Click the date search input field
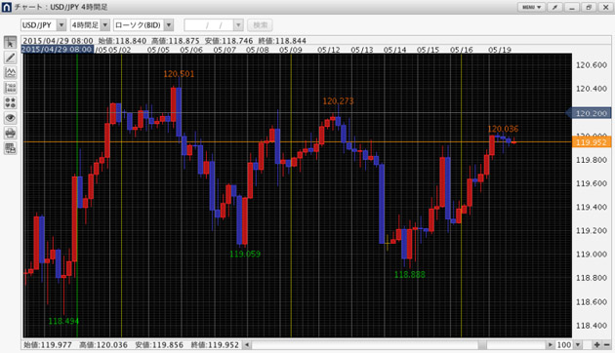The width and height of the screenshot is (615, 353). click(209, 25)
